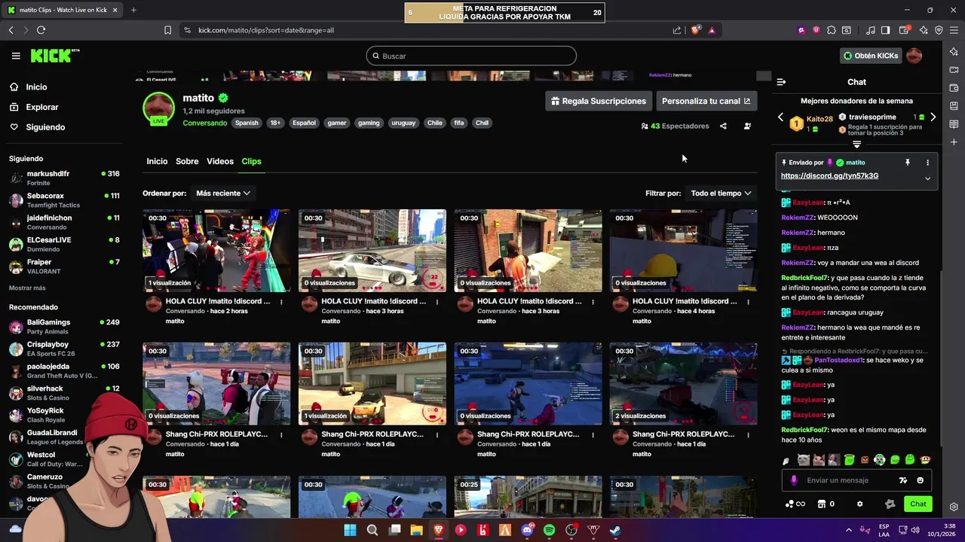Screen dimensions: 965x542
Task: Click the follow-user icon beside share icon
Action: pos(747,126)
